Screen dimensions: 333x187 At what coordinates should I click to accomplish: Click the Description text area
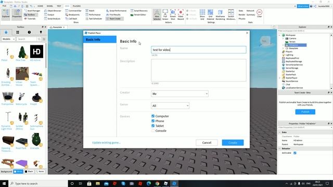pos(199,70)
